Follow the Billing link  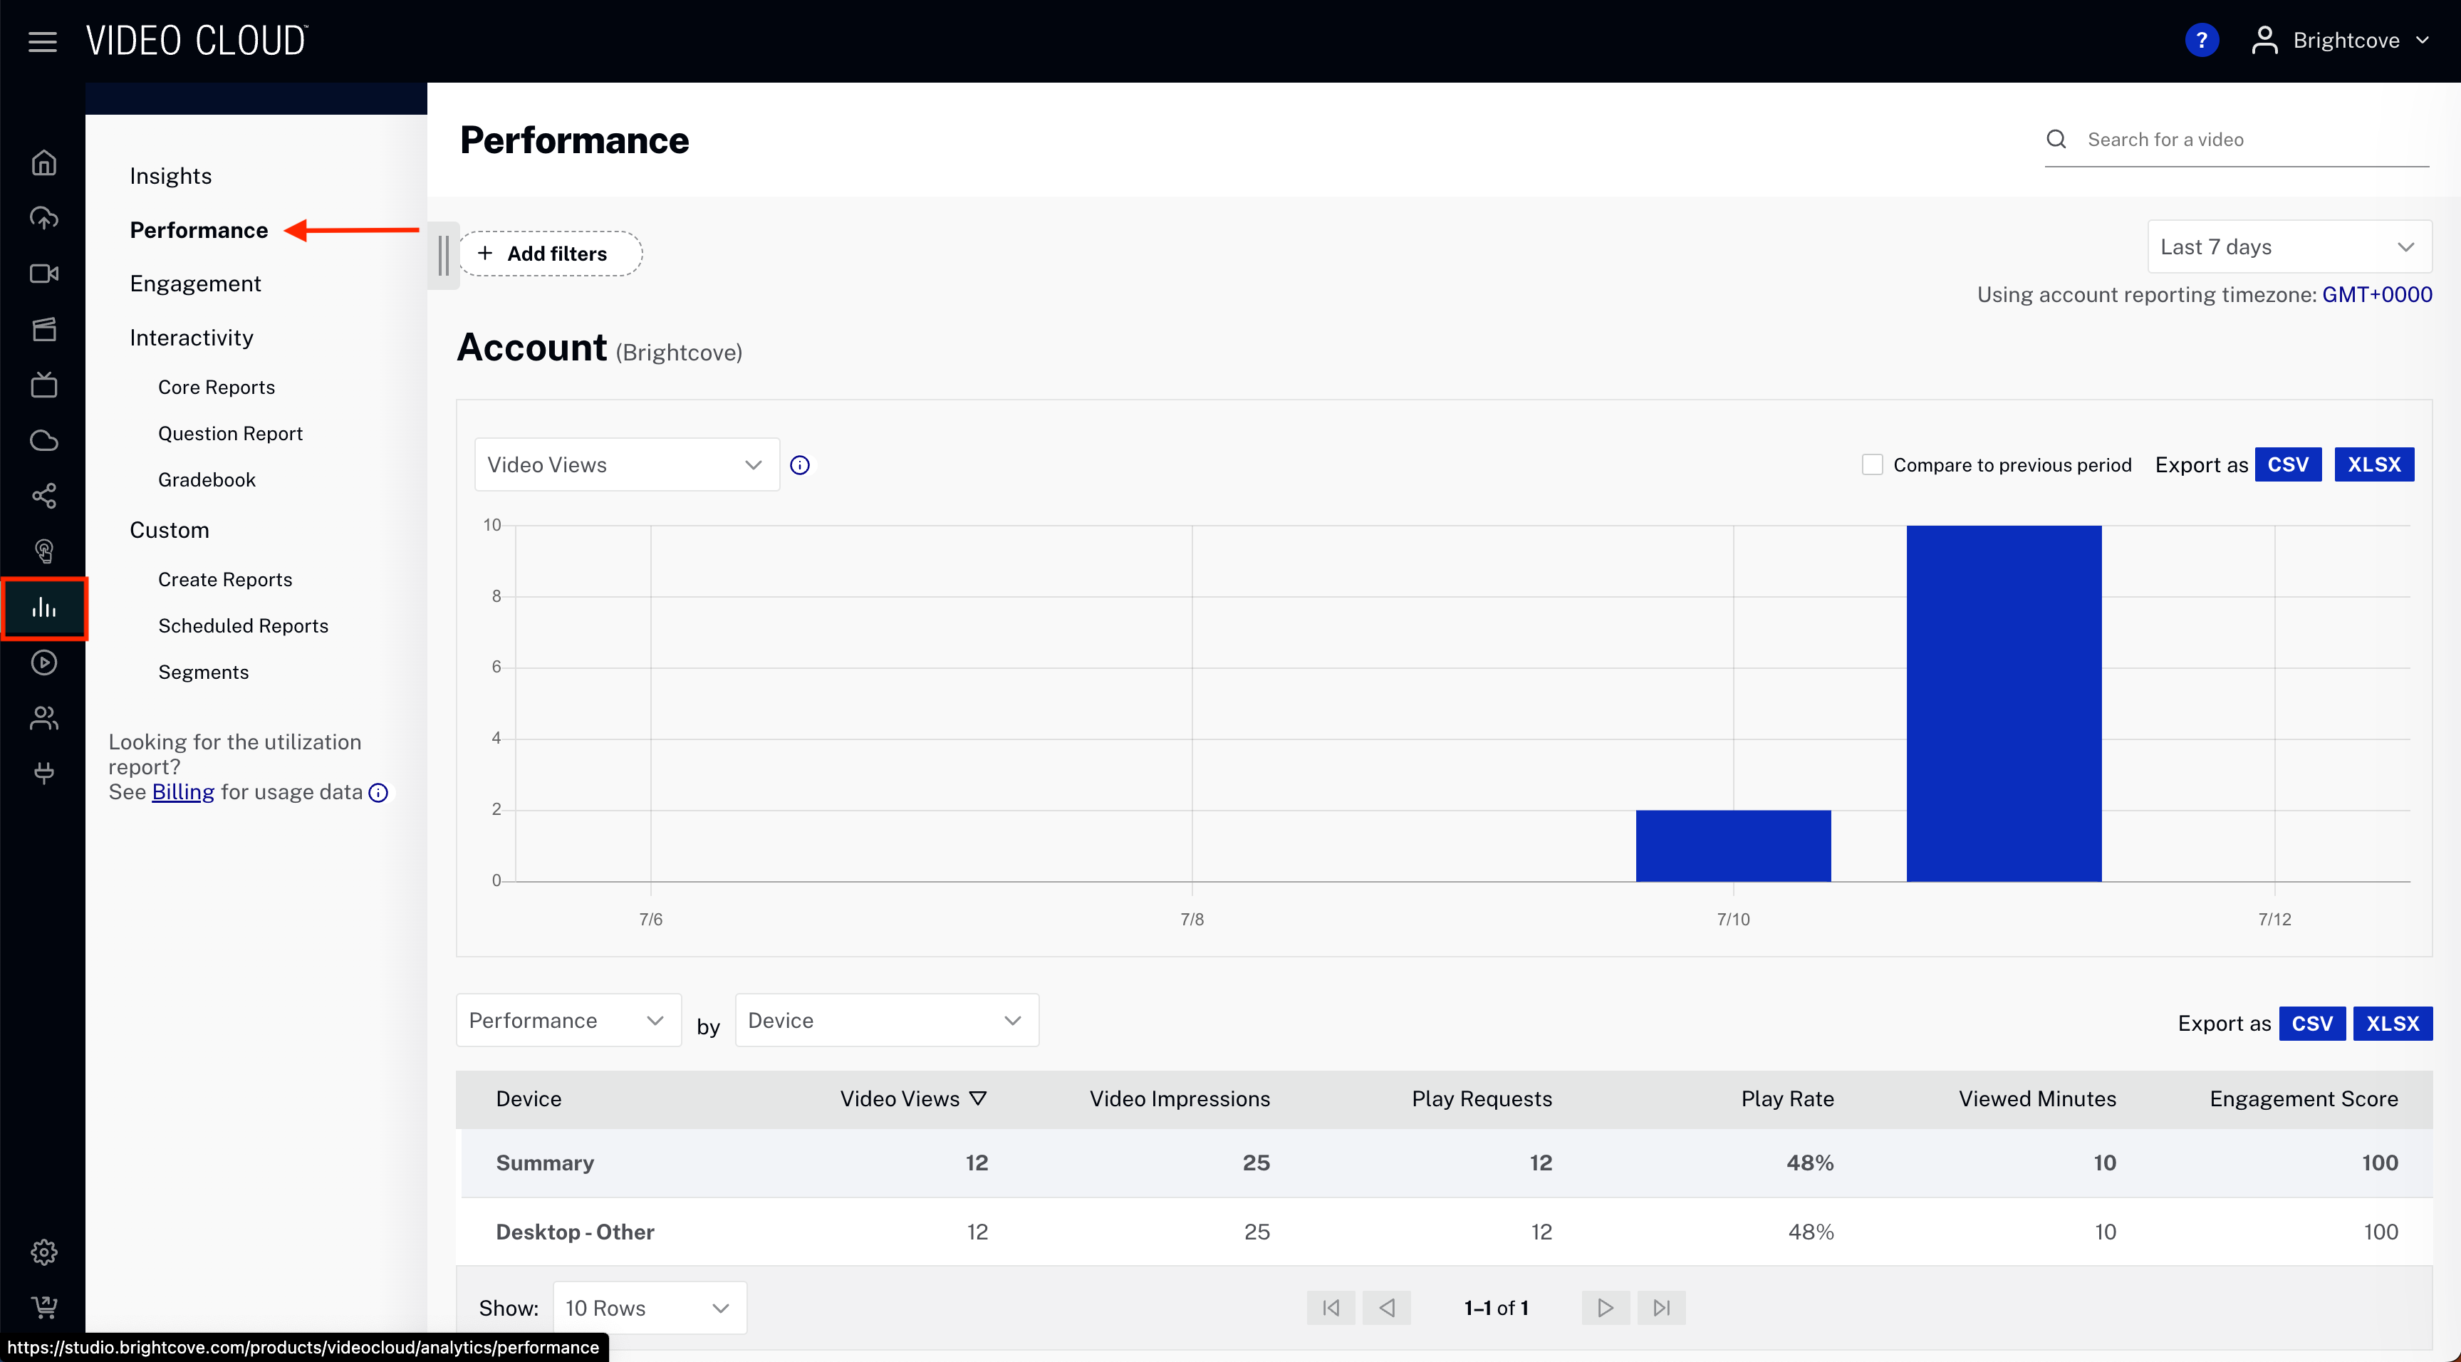[182, 792]
